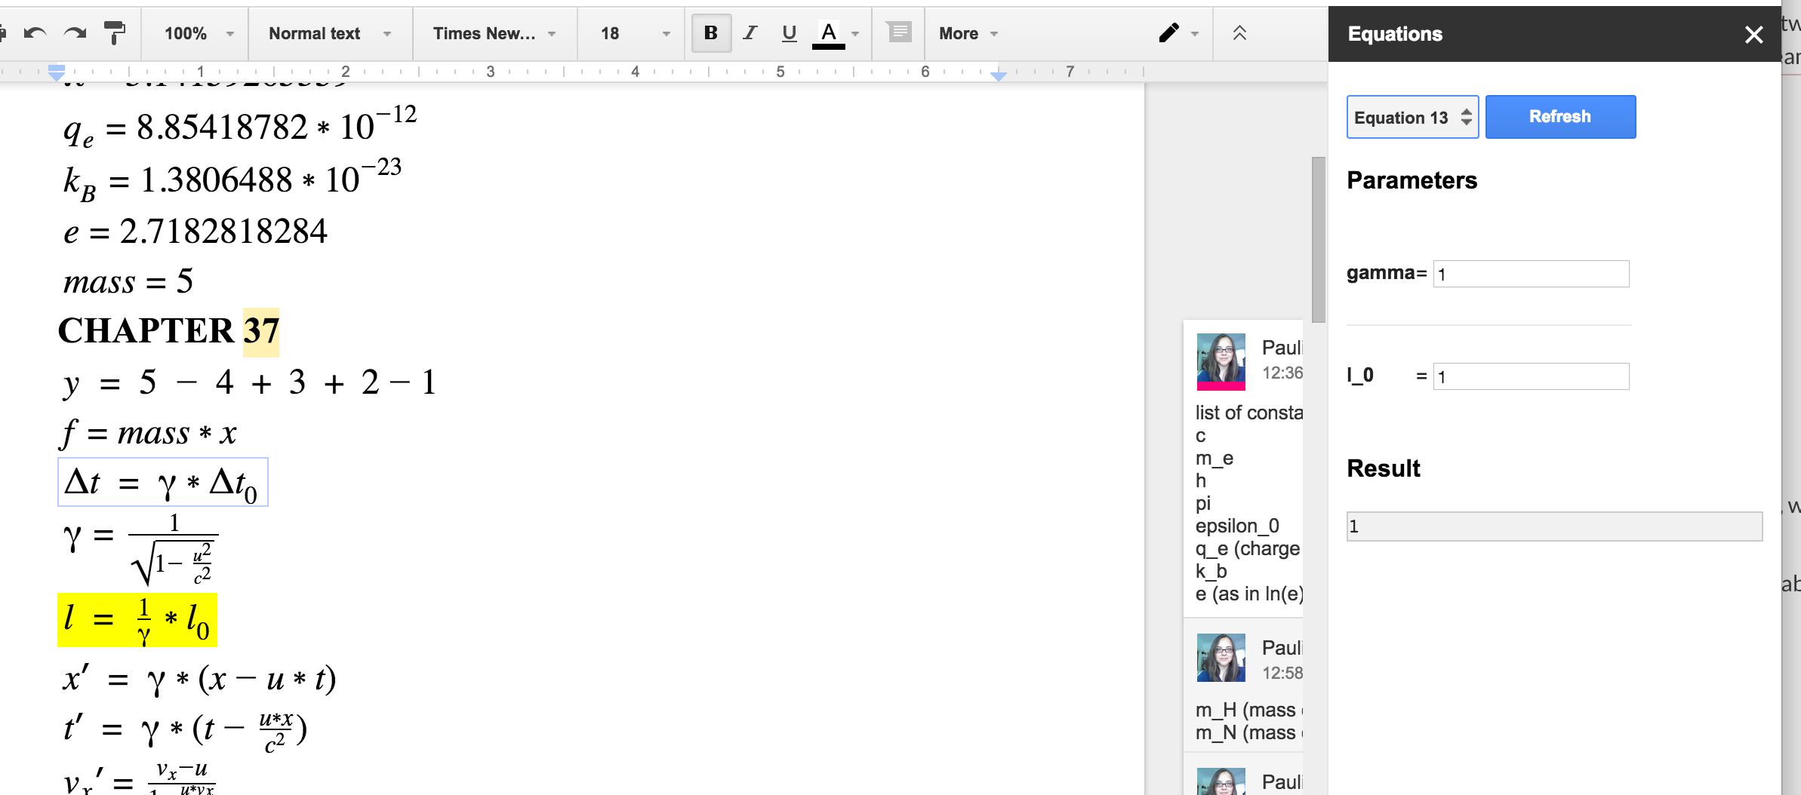The height and width of the screenshot is (795, 1801).
Task: Toggle bold formatting
Action: 711,33
